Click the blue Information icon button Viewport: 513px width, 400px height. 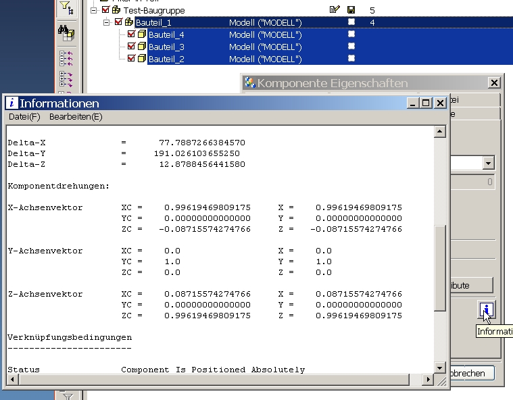(487, 310)
